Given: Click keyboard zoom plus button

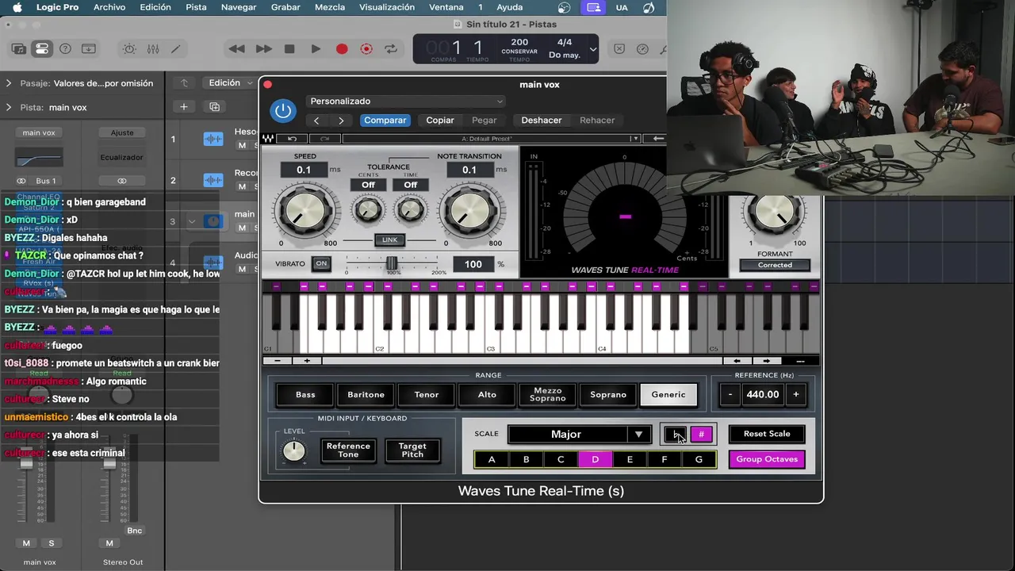Looking at the screenshot, I should [x=307, y=361].
